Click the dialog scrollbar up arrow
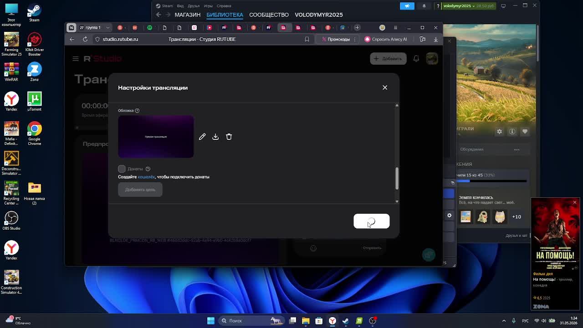This screenshot has height=328, width=583. (x=397, y=105)
